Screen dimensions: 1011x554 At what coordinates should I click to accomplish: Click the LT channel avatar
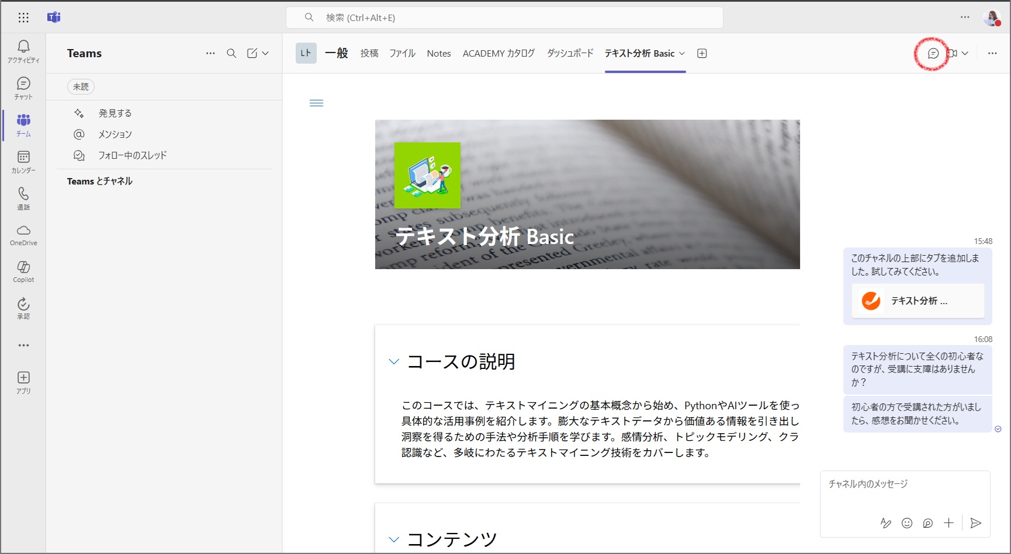306,53
